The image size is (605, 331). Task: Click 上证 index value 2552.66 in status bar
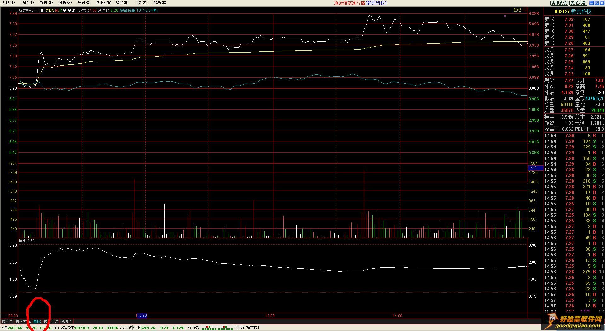[x=15, y=328]
